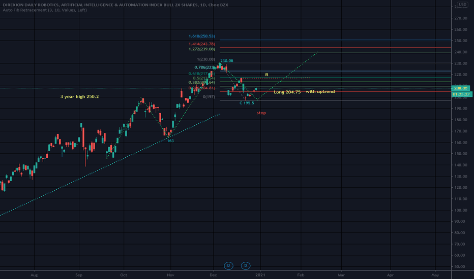Click the cyan 230.08 high label

click(x=227, y=61)
